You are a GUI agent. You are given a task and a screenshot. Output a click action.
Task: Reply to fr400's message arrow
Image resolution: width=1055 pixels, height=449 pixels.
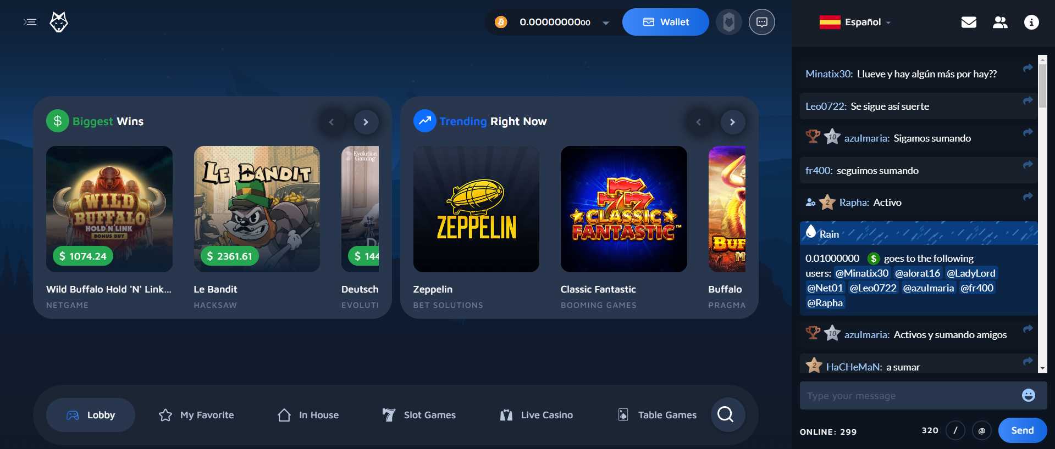point(1028,165)
